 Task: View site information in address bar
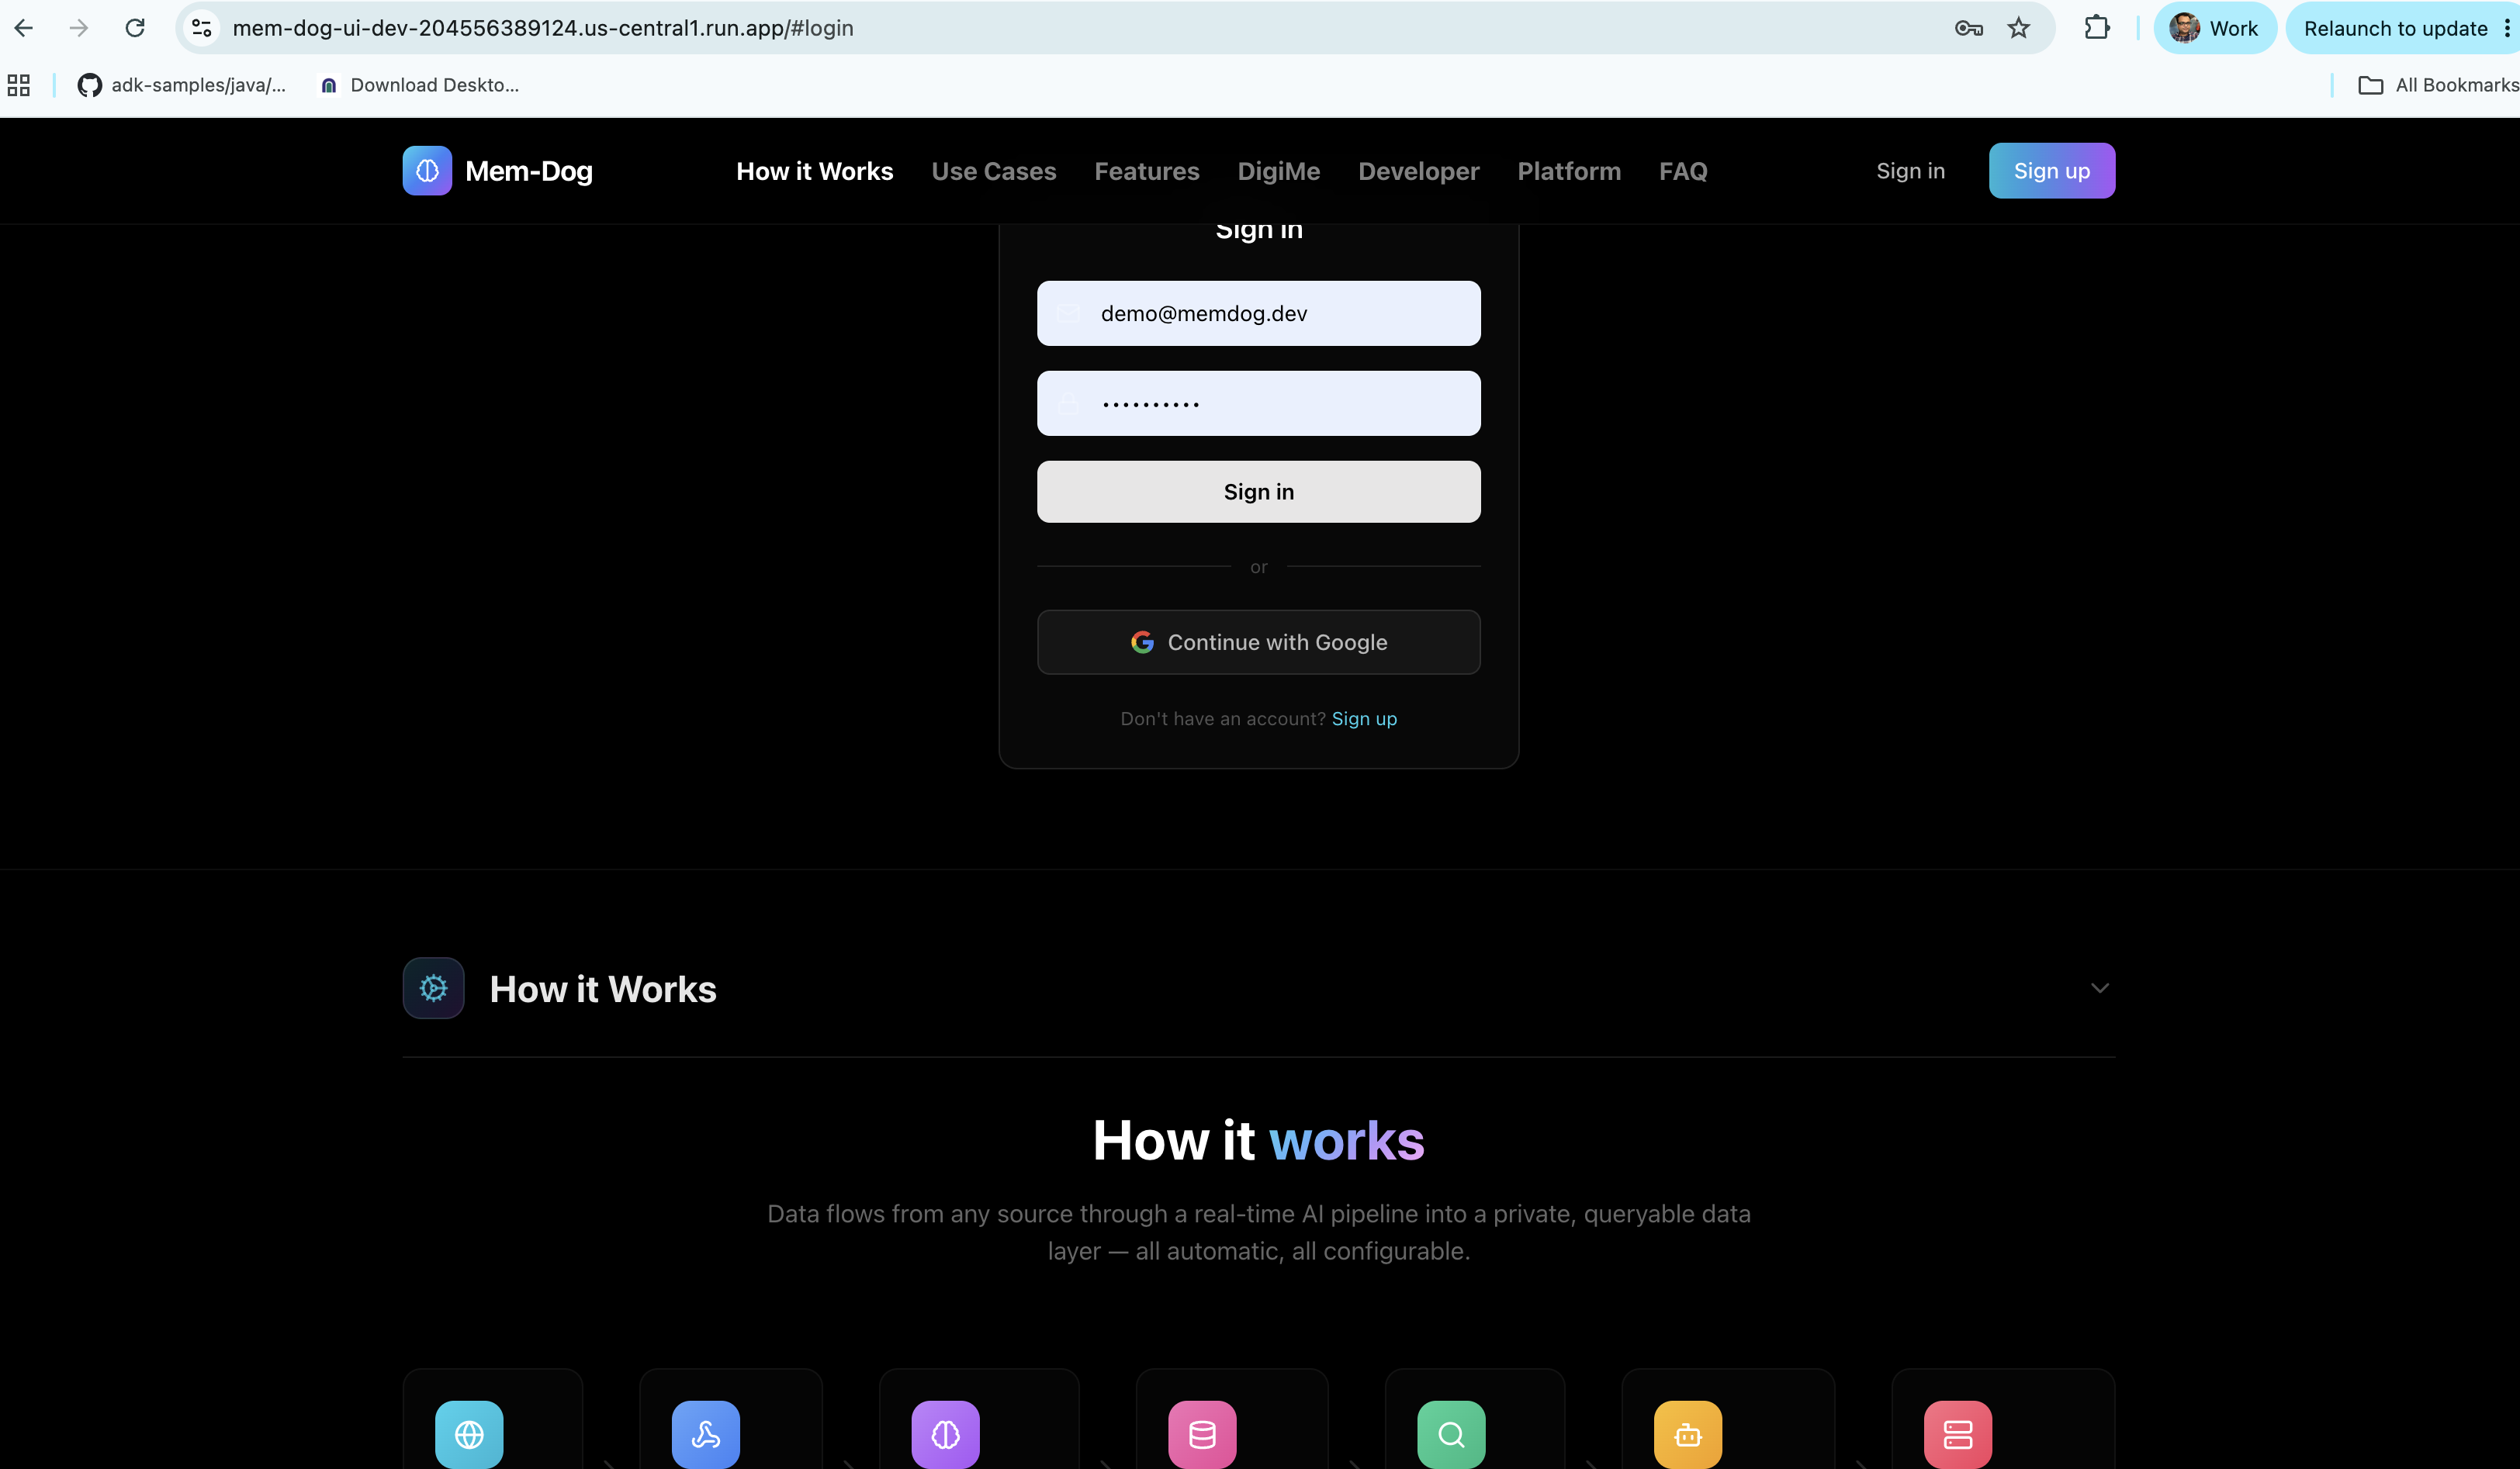pos(202,28)
